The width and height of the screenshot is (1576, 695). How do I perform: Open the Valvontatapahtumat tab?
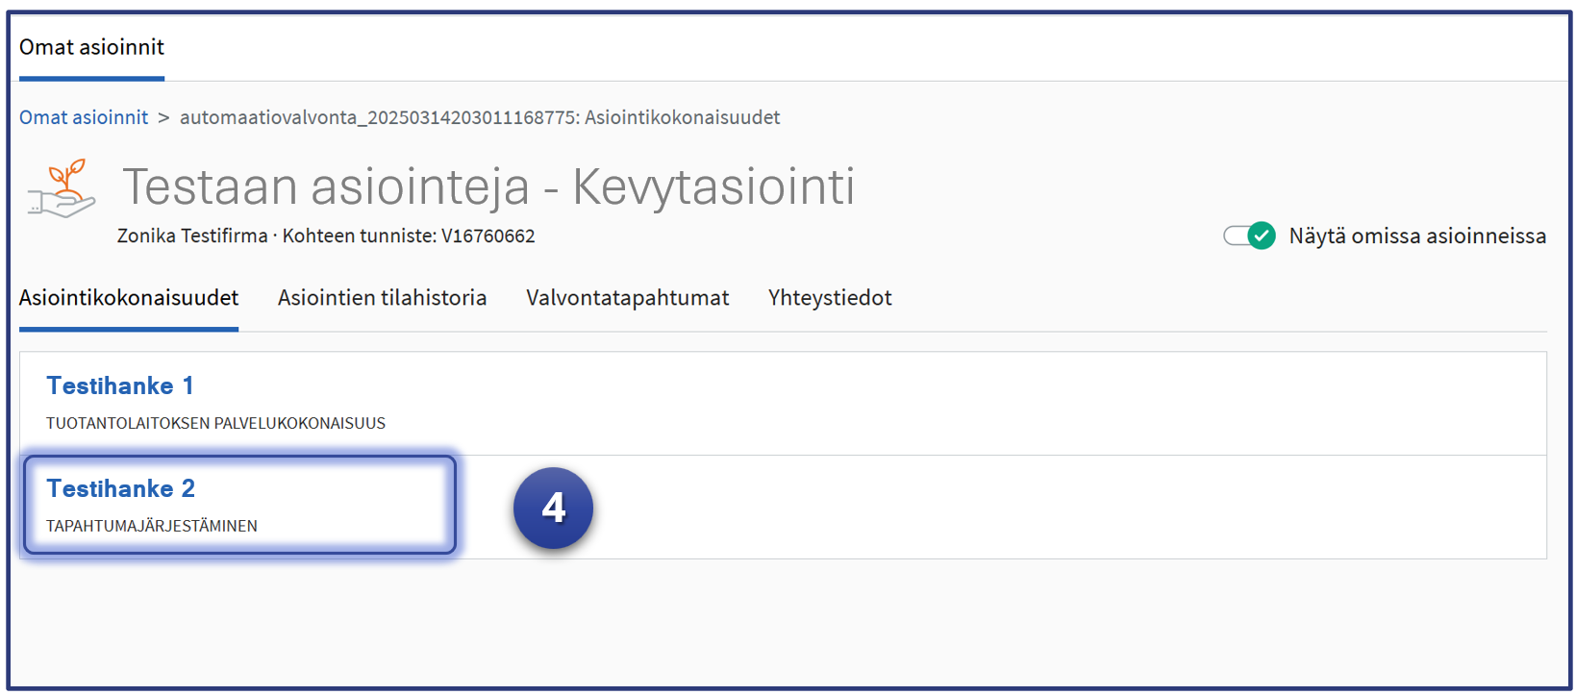pos(627,298)
